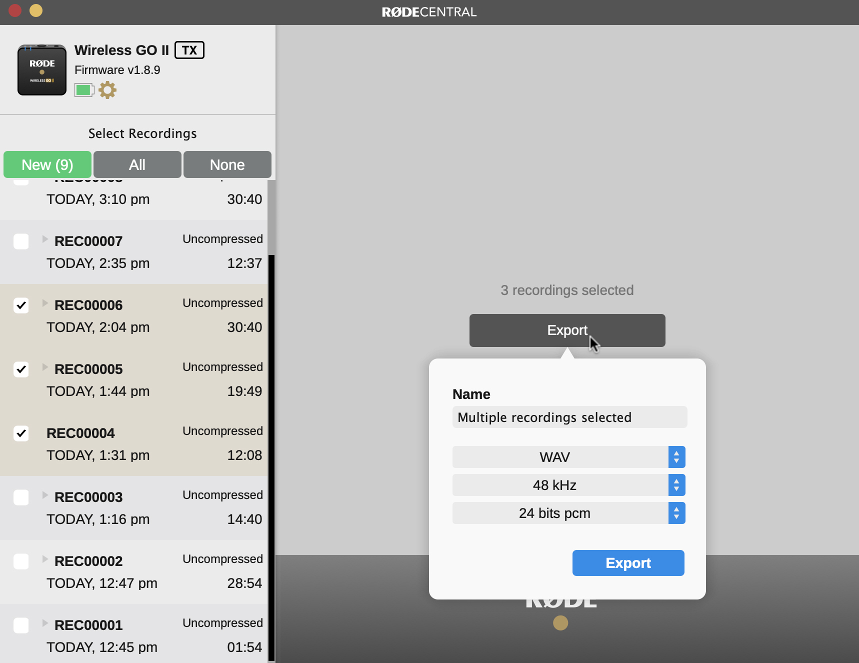Check the REC00007 recording checkbox

pyautogui.click(x=21, y=241)
